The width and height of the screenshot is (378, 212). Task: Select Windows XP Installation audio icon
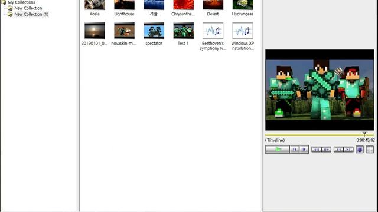coord(243,31)
